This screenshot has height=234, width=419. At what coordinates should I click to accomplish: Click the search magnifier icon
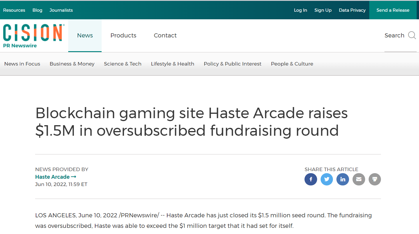click(x=412, y=35)
